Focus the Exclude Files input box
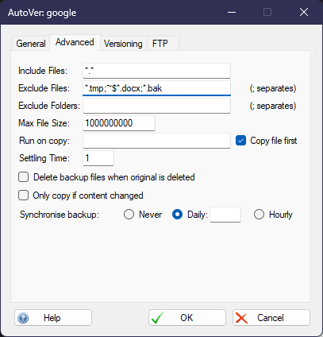This screenshot has height=337, width=323. point(156,88)
